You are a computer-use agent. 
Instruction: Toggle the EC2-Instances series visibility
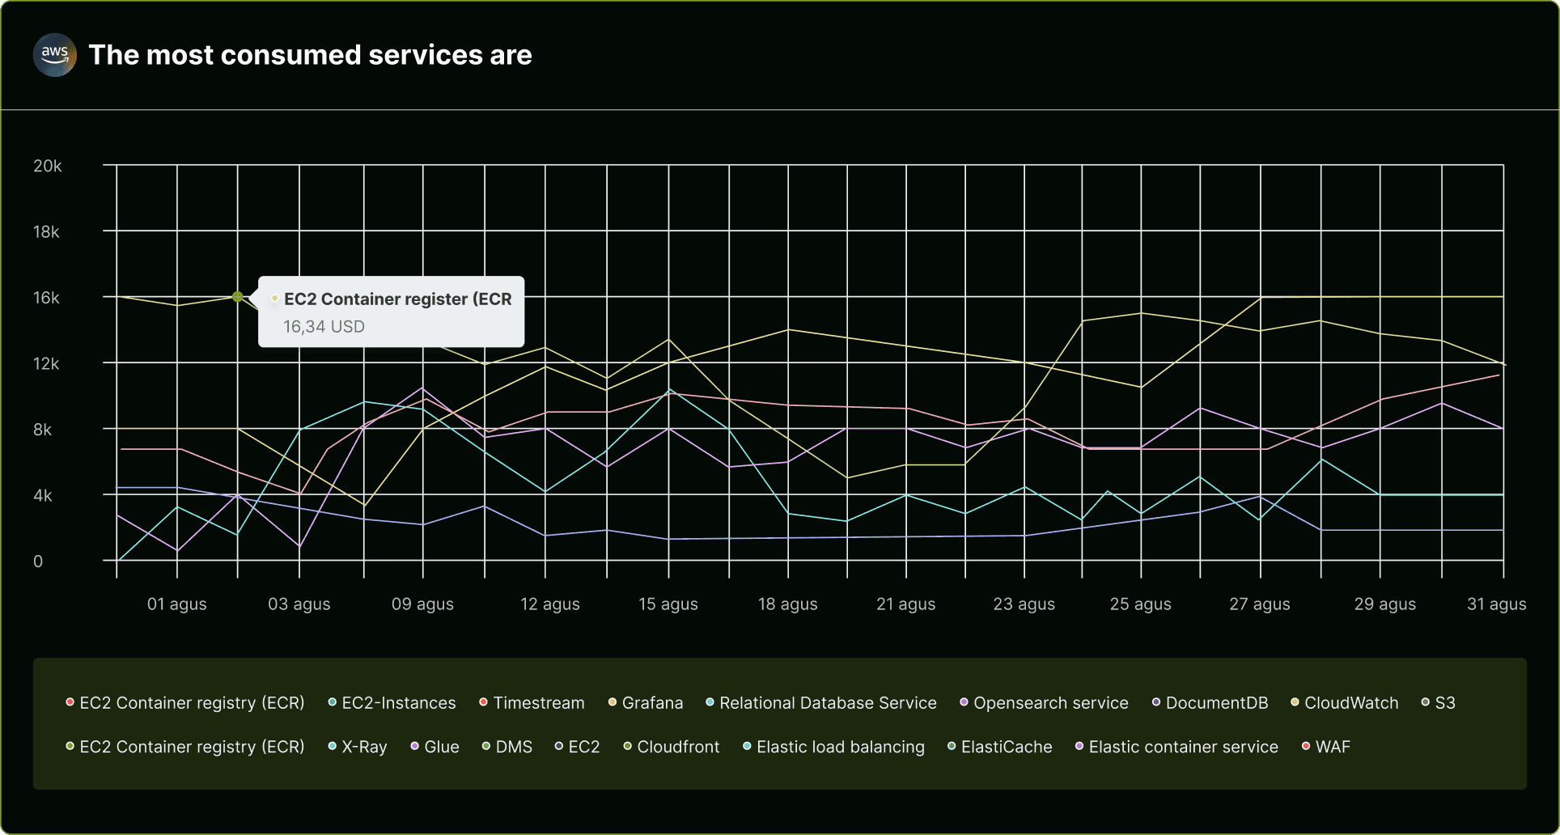(397, 702)
